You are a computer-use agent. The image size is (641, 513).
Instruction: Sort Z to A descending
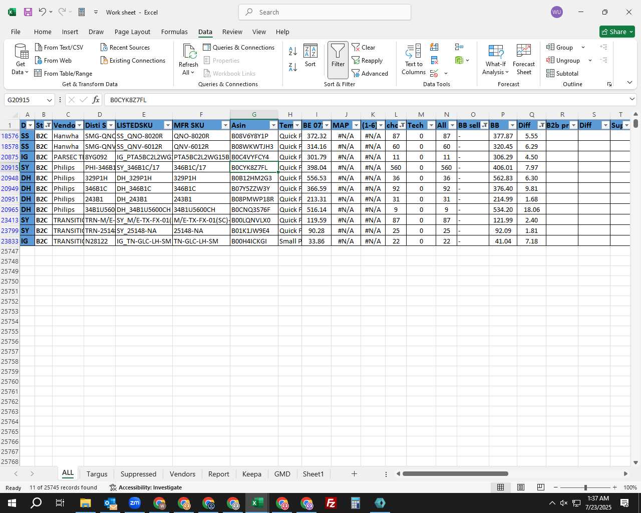coord(293,67)
